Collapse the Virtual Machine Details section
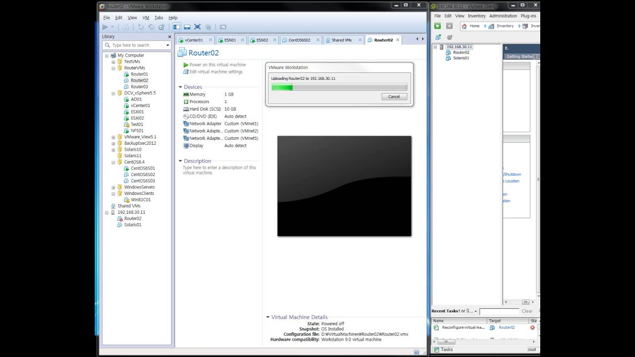This screenshot has height=357, width=635. coord(268,317)
